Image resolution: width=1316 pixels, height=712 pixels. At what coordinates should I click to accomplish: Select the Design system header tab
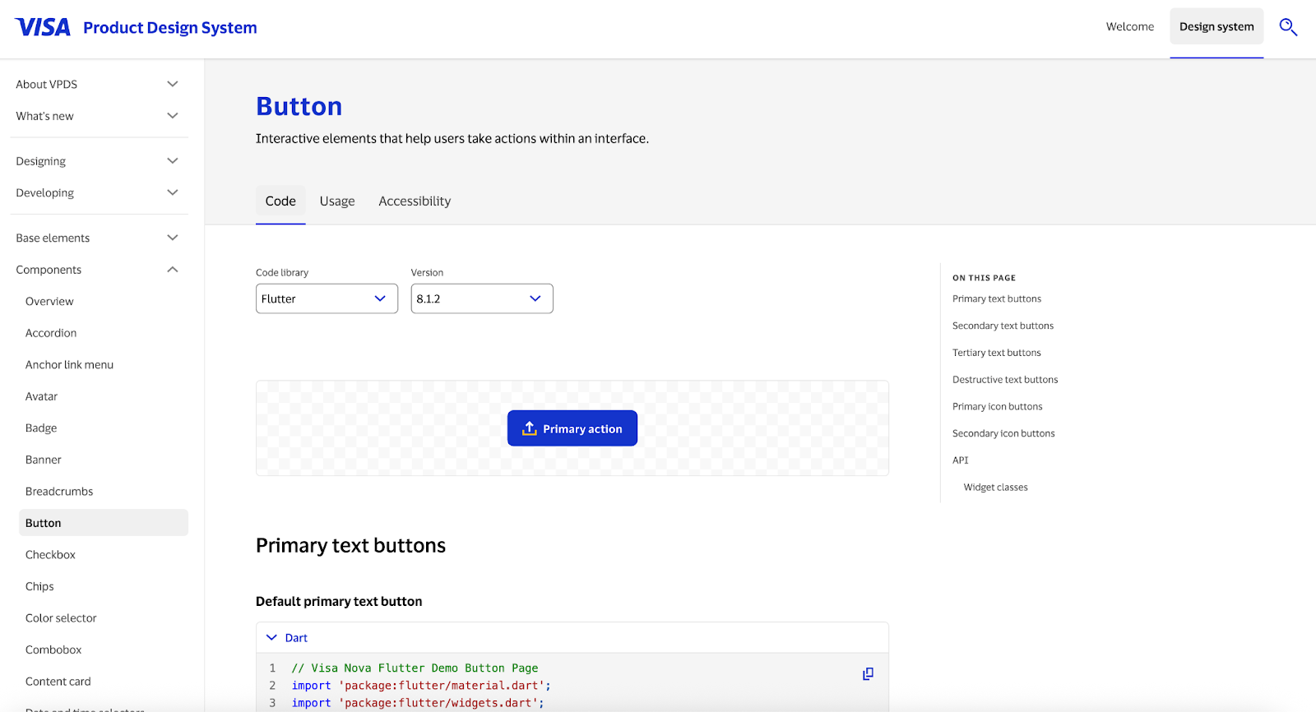coord(1216,26)
